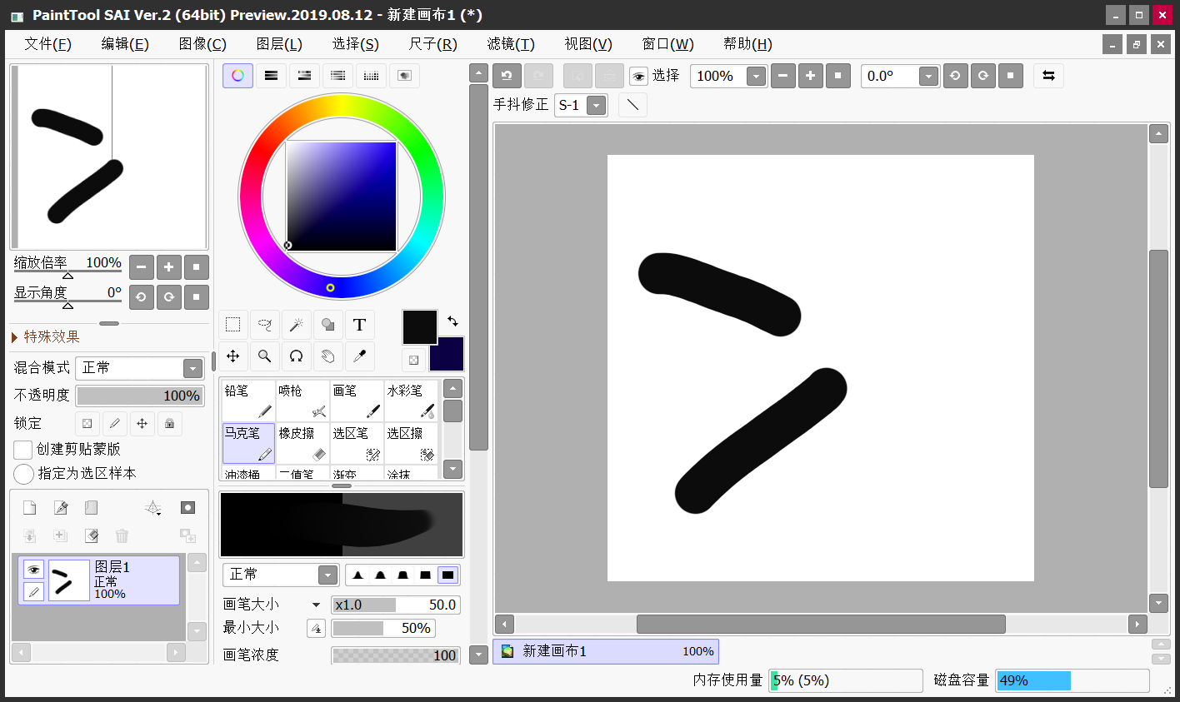Toggle the lock all button

tap(169, 423)
